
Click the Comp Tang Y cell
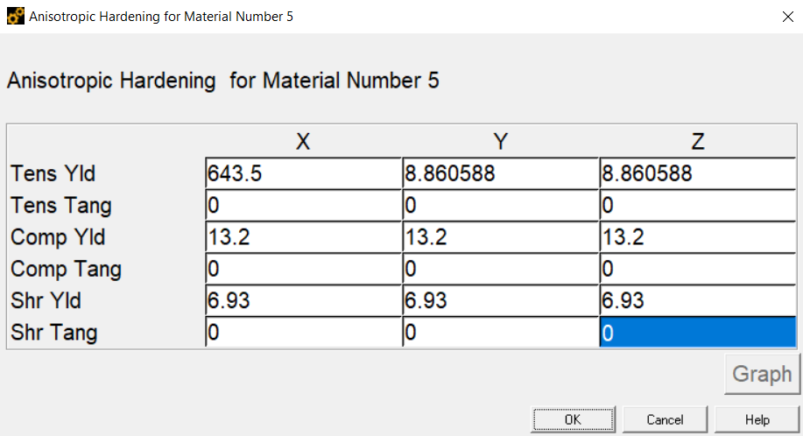pyautogui.click(x=501, y=269)
